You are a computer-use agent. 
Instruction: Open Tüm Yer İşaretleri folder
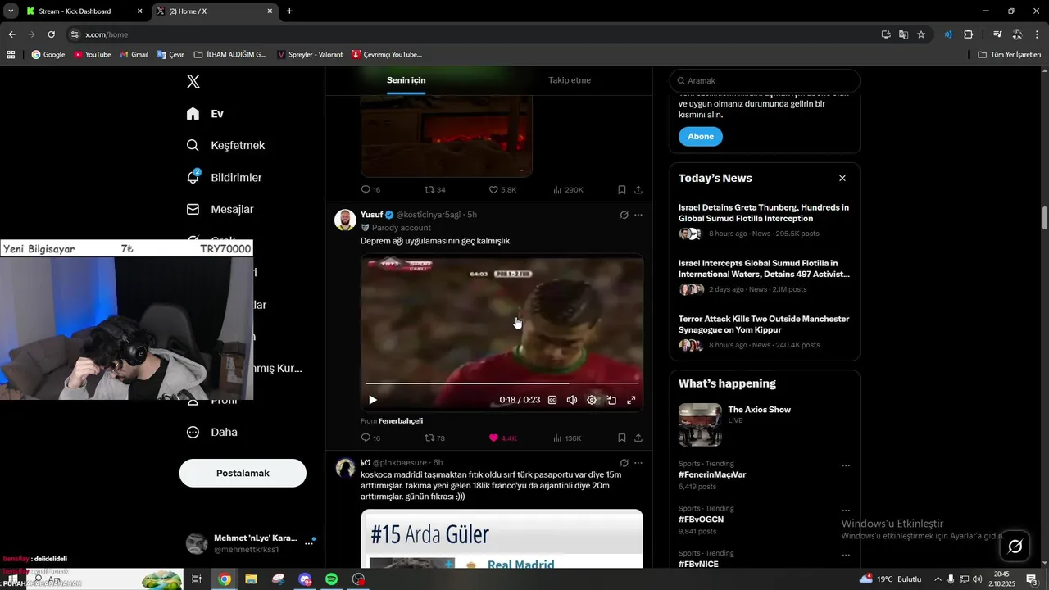(x=1010, y=55)
